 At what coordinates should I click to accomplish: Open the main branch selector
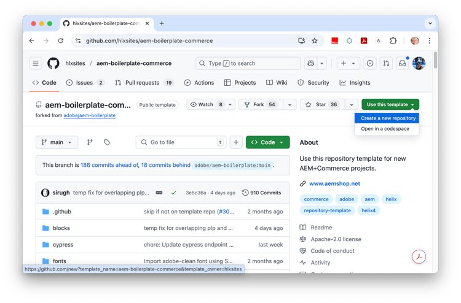[57, 142]
